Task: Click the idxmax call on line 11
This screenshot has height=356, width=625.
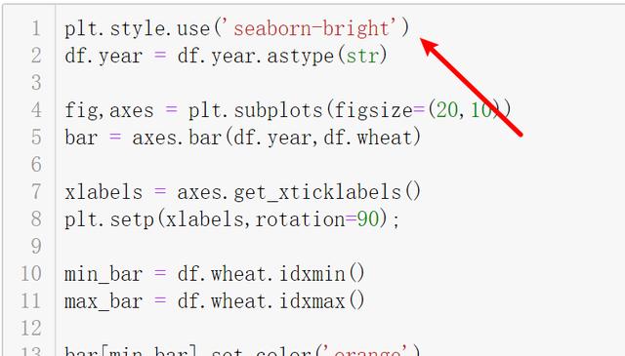Action: pyautogui.click(x=321, y=301)
